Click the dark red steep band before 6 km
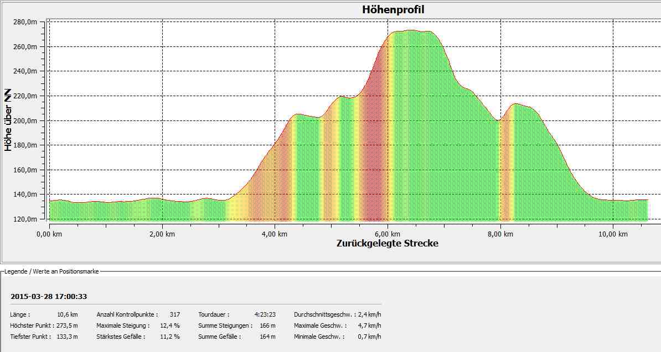 pyautogui.click(x=375, y=138)
